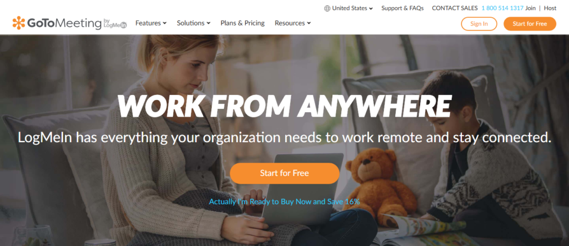Open Support & FAQs page
Image resolution: width=569 pixels, height=246 pixels.
(x=402, y=8)
